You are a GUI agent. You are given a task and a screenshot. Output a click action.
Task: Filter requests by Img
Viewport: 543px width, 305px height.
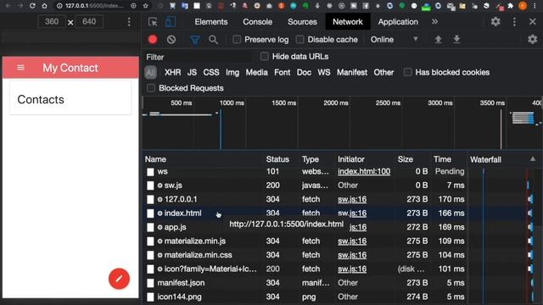pos(232,72)
